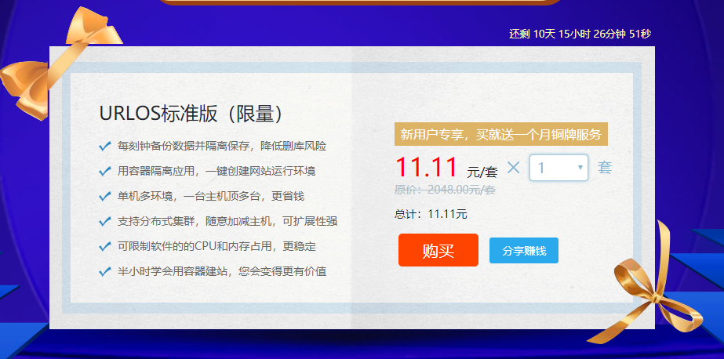Click the text 可限制软件的的CPU和内存占用，更稳定
The height and width of the screenshot is (359, 724).
point(216,246)
